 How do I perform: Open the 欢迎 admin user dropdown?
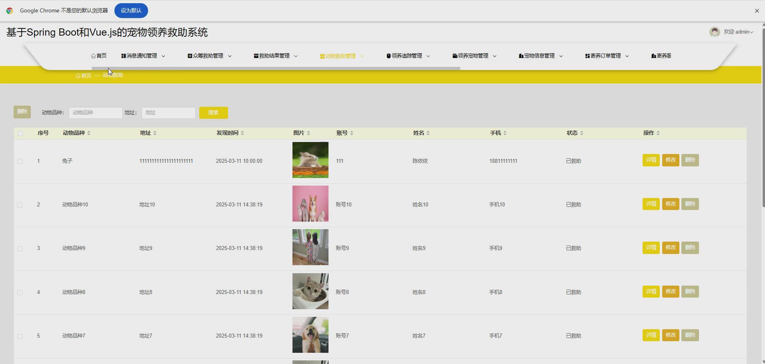click(739, 32)
